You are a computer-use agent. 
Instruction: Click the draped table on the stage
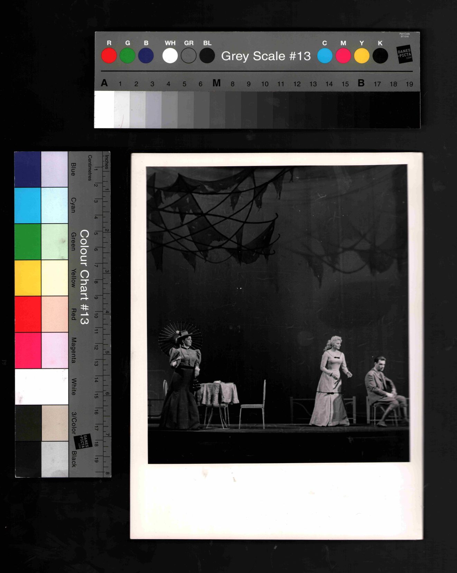point(218,393)
